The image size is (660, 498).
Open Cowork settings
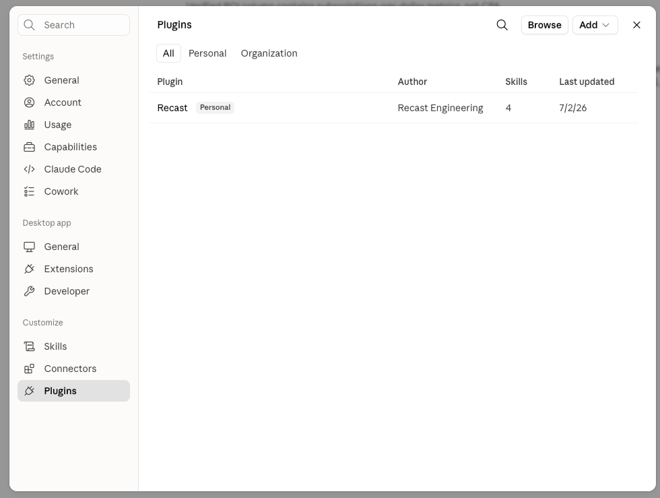pyautogui.click(x=73, y=191)
